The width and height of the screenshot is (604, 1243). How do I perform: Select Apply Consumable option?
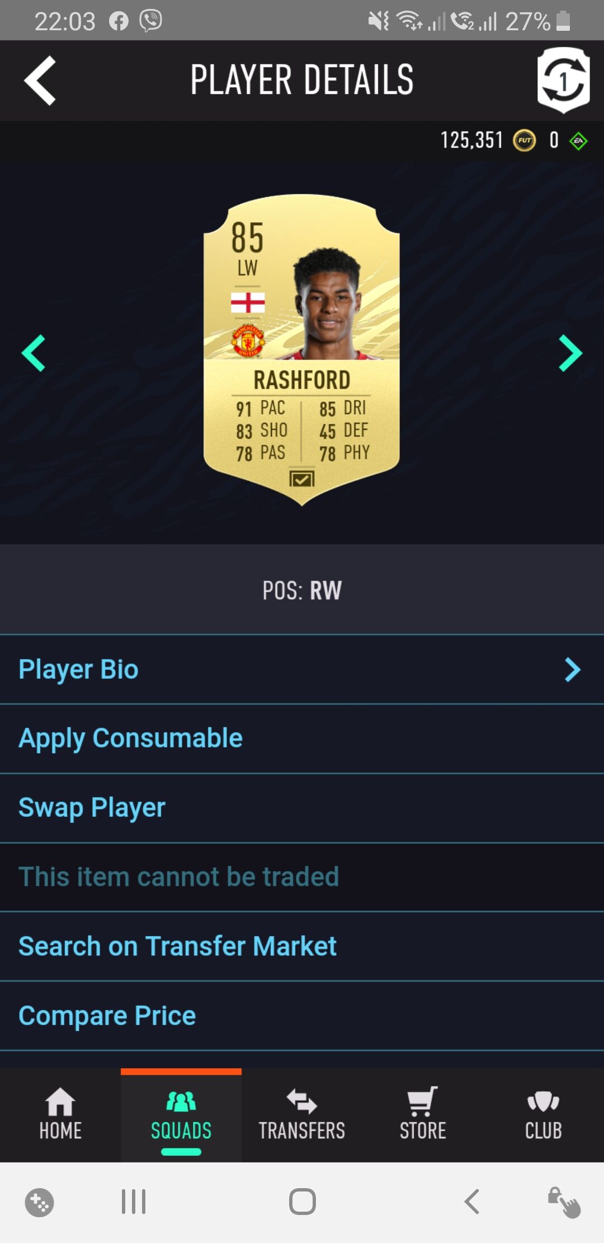click(302, 739)
